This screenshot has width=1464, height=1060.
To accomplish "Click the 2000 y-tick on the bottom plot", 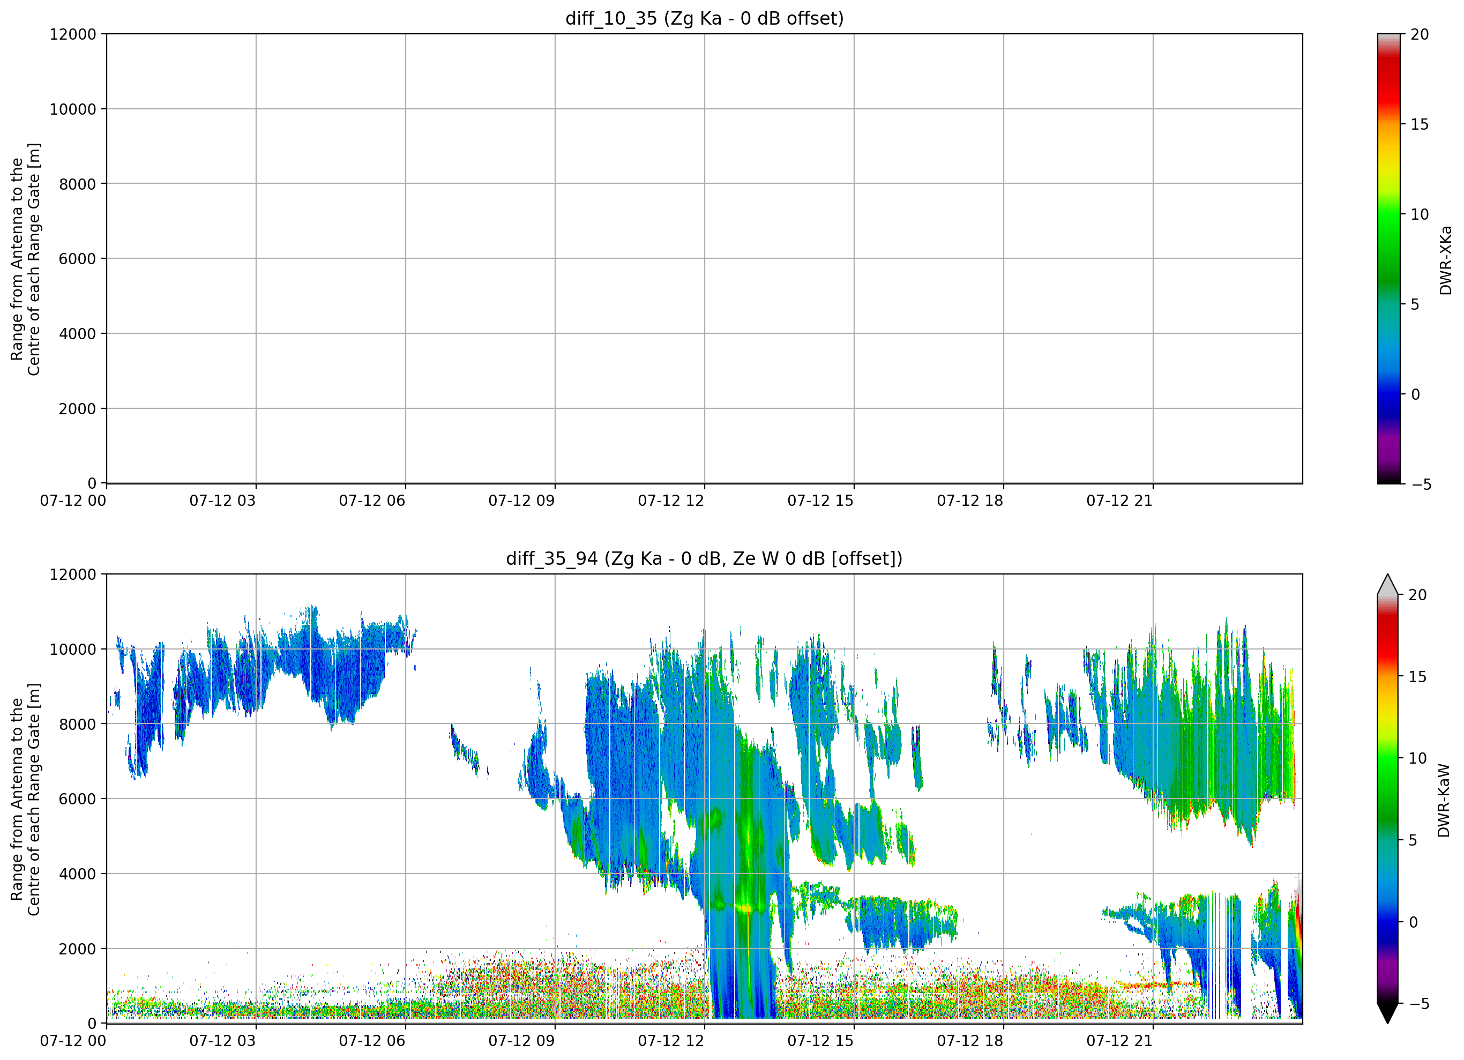I will pos(78,949).
